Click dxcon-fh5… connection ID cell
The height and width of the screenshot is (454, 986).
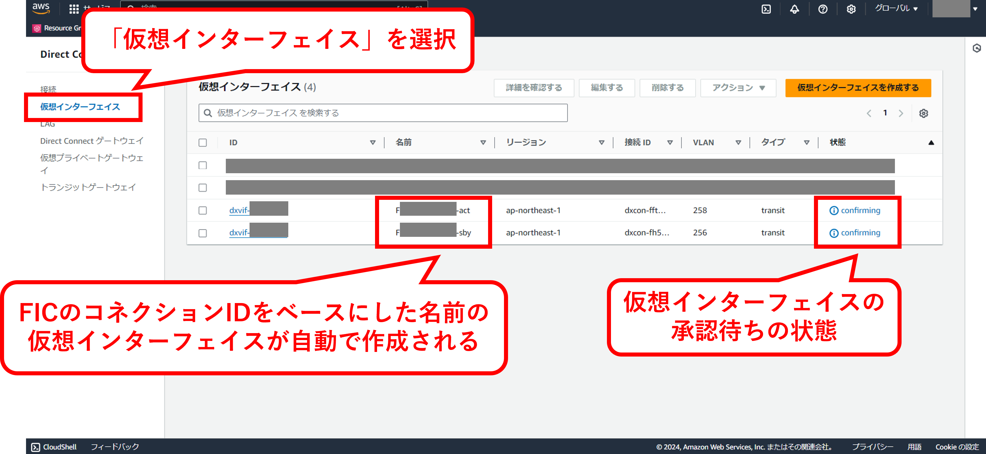pos(647,233)
